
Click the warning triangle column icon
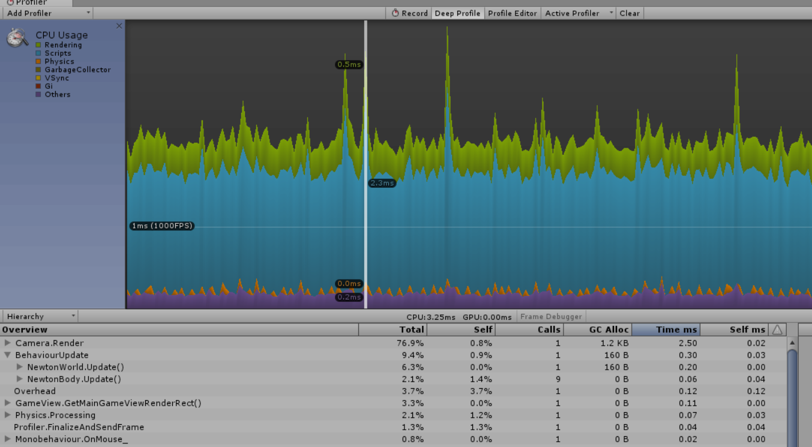(777, 329)
